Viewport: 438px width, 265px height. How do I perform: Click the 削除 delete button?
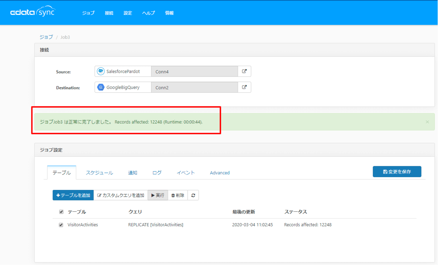[178, 195]
